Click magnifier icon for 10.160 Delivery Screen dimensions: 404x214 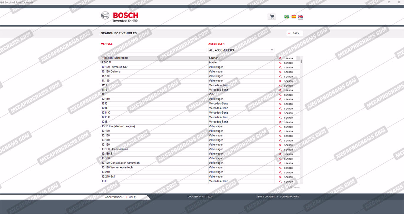tap(280, 72)
